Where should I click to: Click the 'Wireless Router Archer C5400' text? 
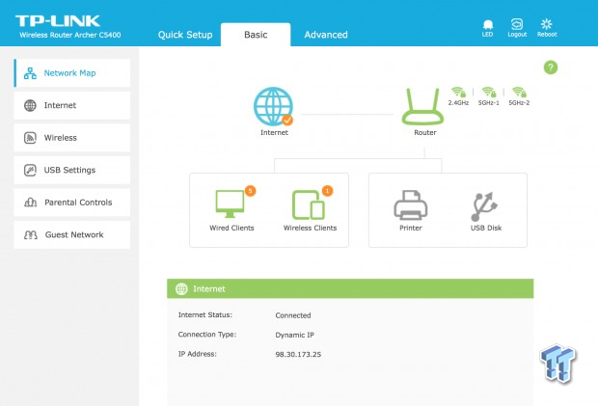pyautogui.click(x=70, y=35)
